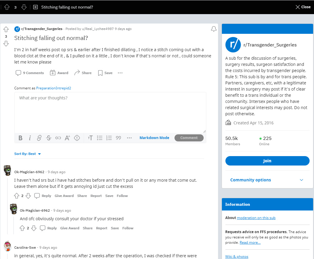Give Award on the 'consult your doctor' reply

(x=70, y=228)
